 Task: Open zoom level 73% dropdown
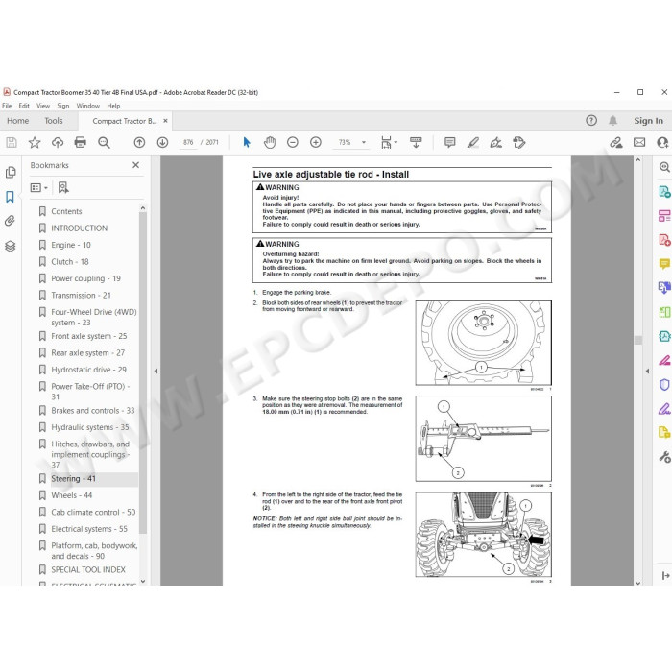[x=364, y=142]
